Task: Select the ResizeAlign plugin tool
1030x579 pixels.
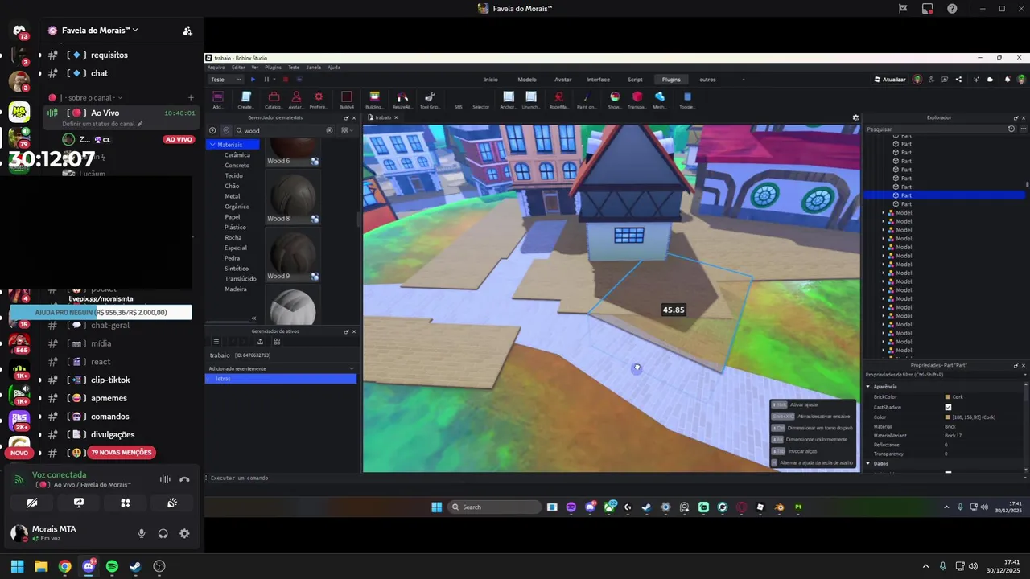Action: click(x=402, y=97)
